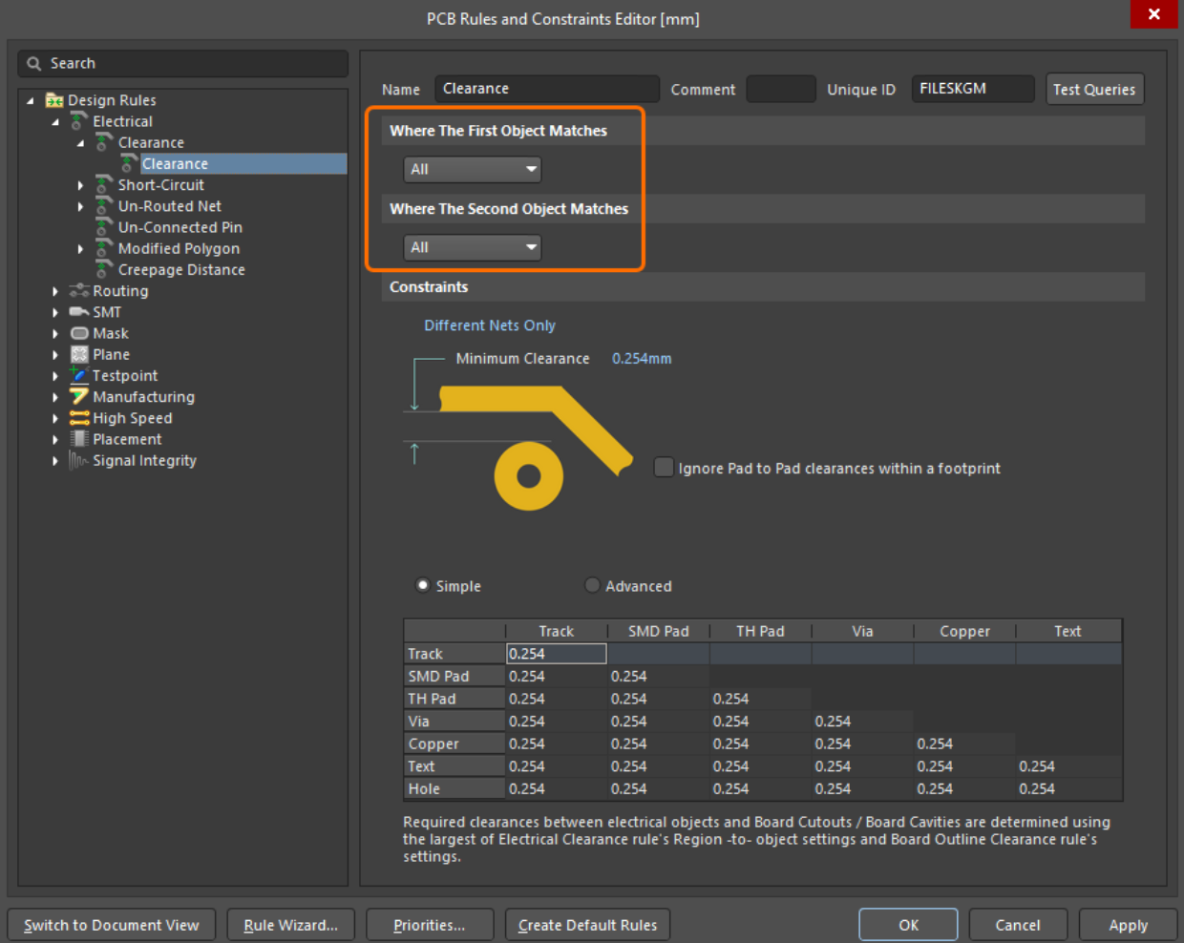Select the Advanced radio button

pos(592,585)
